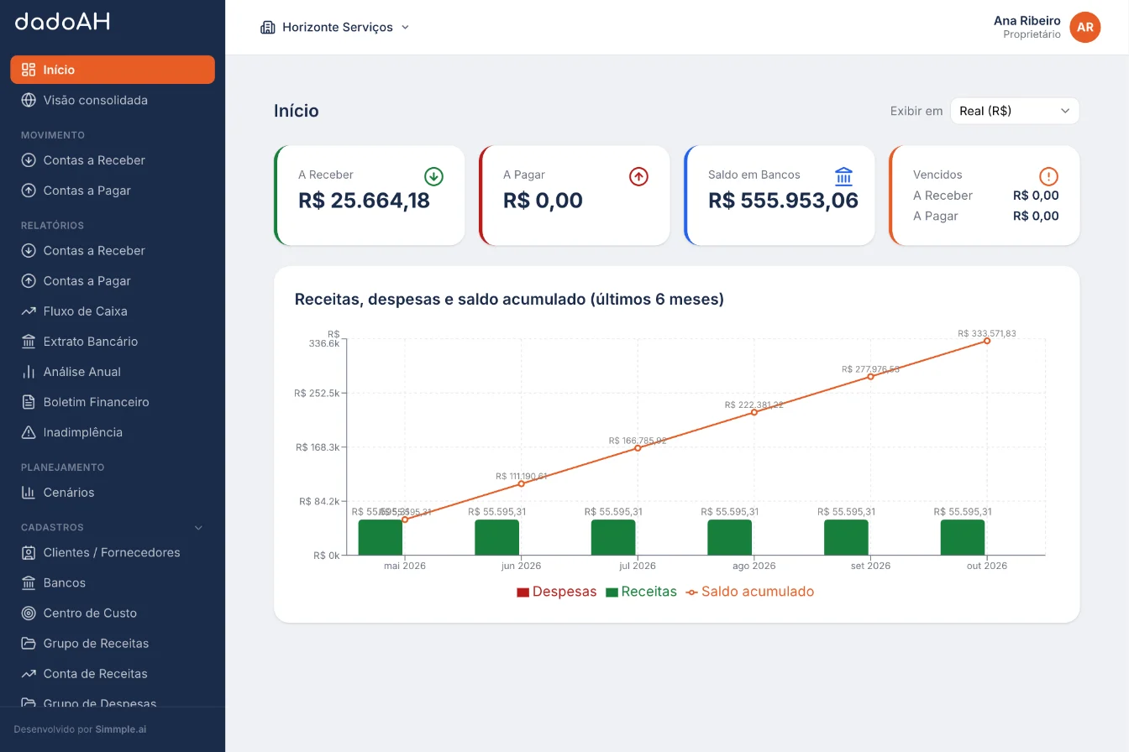This screenshot has width=1129, height=752.
Task: Click the Cenários bar chart icon
Action: (29, 493)
